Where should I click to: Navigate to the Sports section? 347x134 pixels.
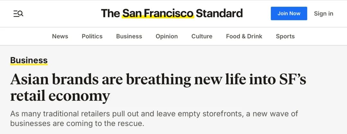[285, 36]
